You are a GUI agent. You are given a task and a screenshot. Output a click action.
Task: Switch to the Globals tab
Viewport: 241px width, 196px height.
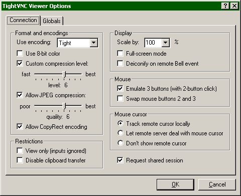tap(52, 21)
